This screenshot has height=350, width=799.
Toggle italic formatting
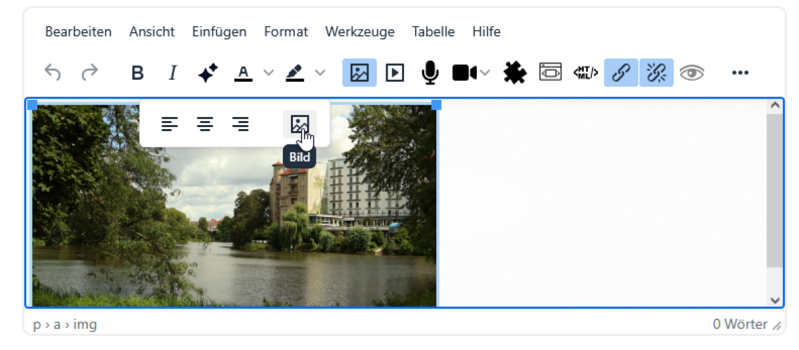pos(172,73)
